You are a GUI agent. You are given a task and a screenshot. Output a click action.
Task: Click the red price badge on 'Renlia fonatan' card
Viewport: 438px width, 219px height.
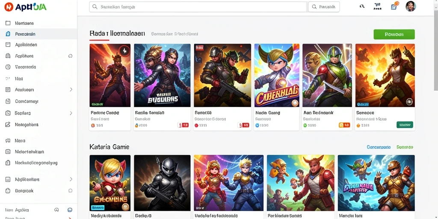(x=183, y=125)
